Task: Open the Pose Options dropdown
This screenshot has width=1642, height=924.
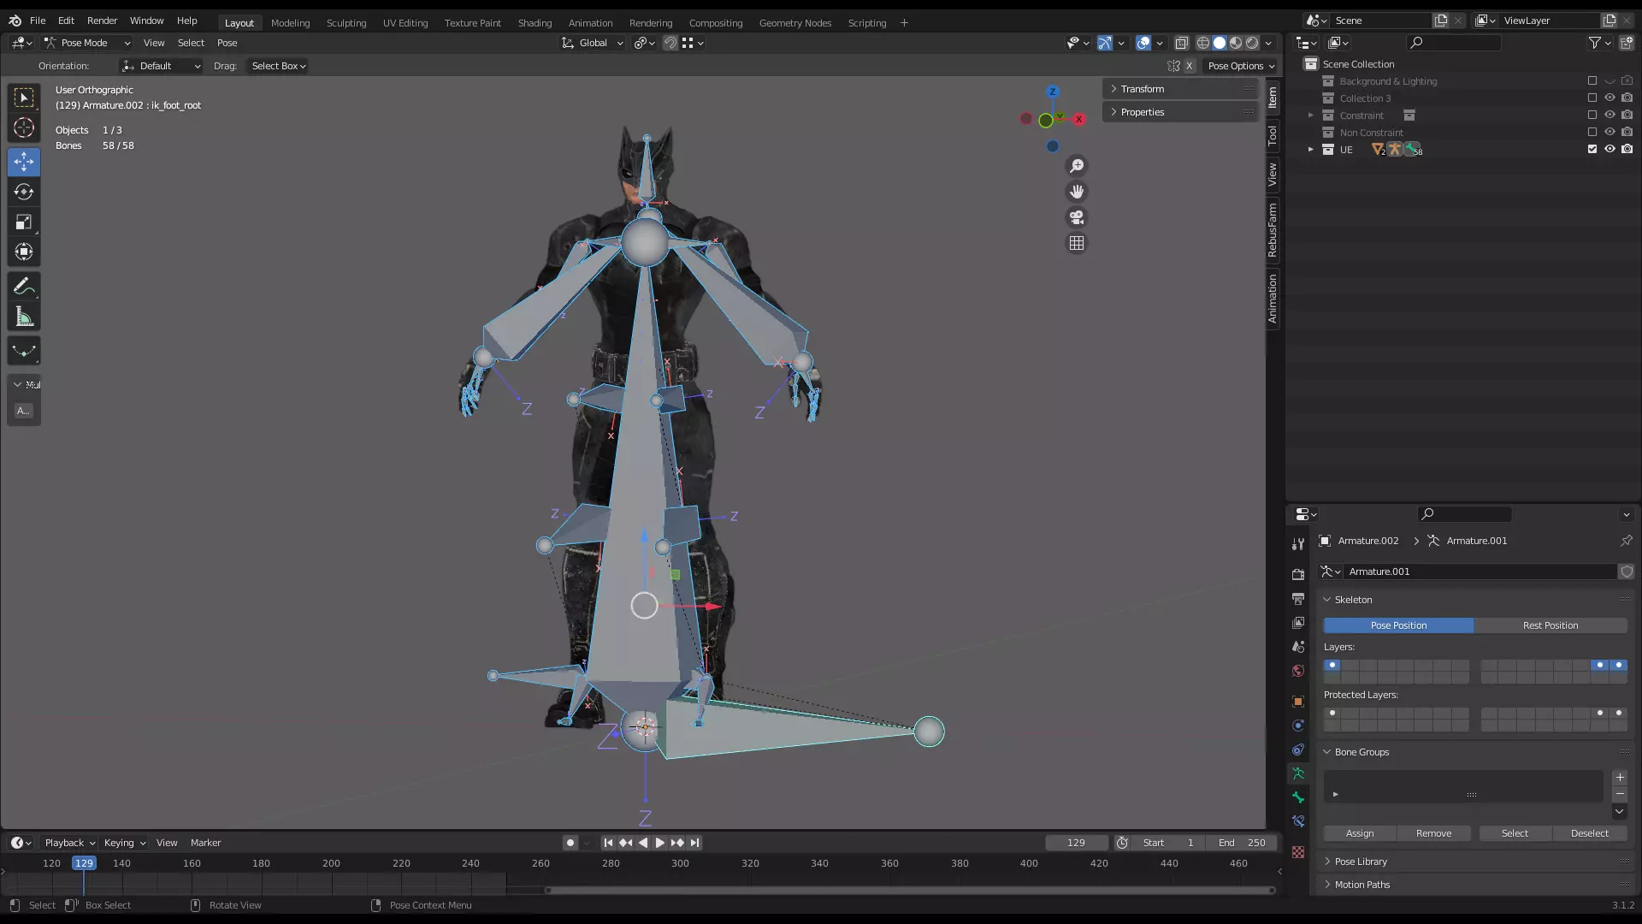Action: (1241, 66)
